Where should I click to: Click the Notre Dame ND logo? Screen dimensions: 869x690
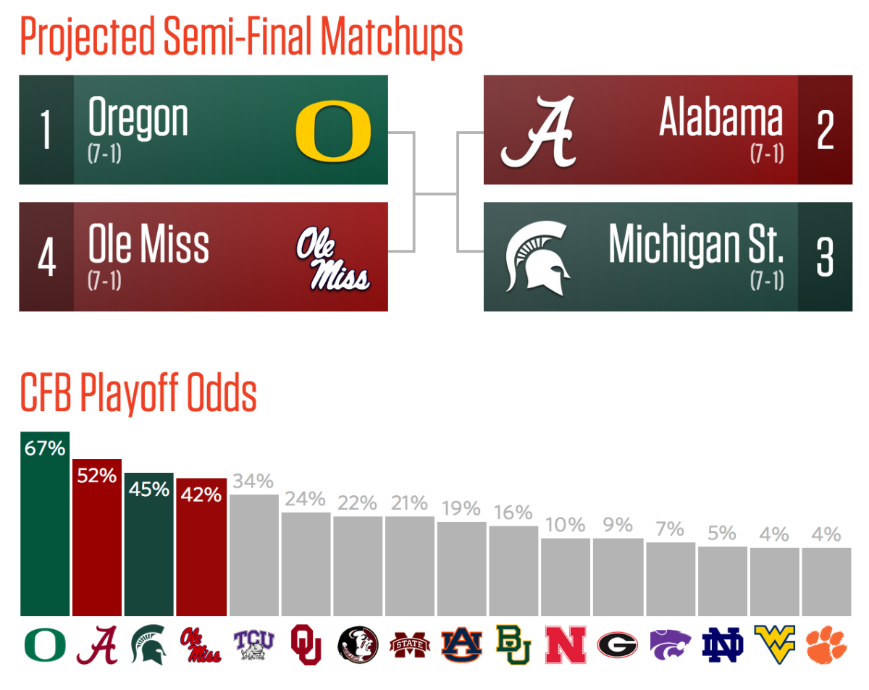pos(723,644)
